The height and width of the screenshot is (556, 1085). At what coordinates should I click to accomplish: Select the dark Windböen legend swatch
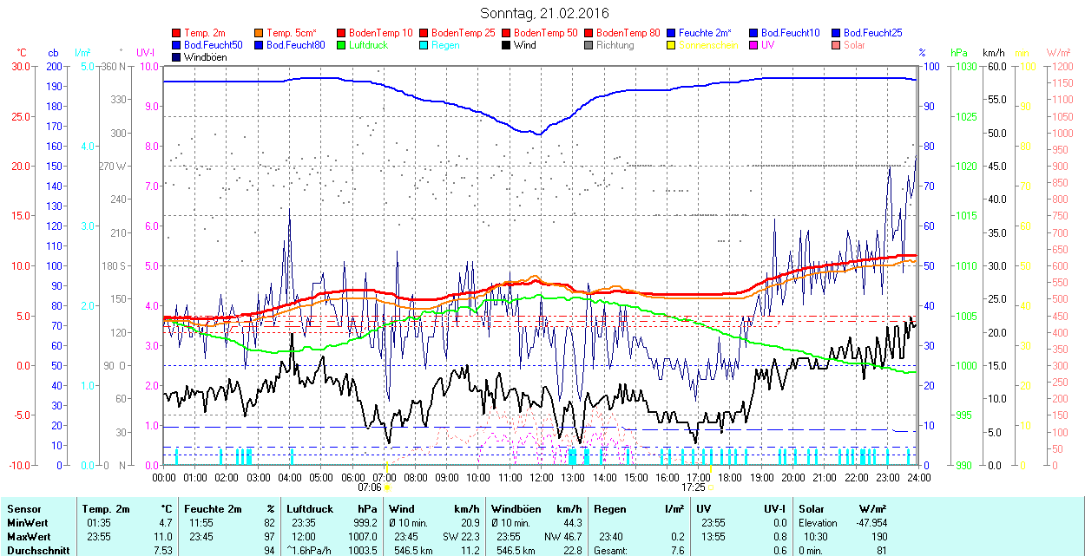coord(177,57)
